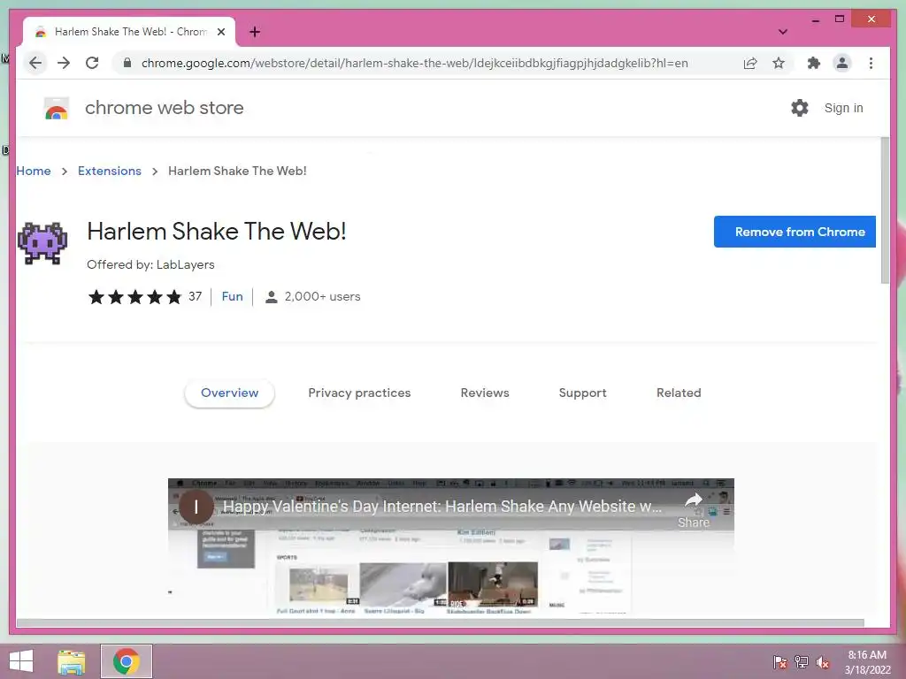
Task: Click the horizontal scrollbar
Action: 441,623
